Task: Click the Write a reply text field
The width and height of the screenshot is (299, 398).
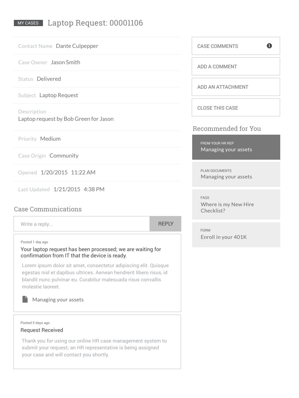Action: click(82, 224)
